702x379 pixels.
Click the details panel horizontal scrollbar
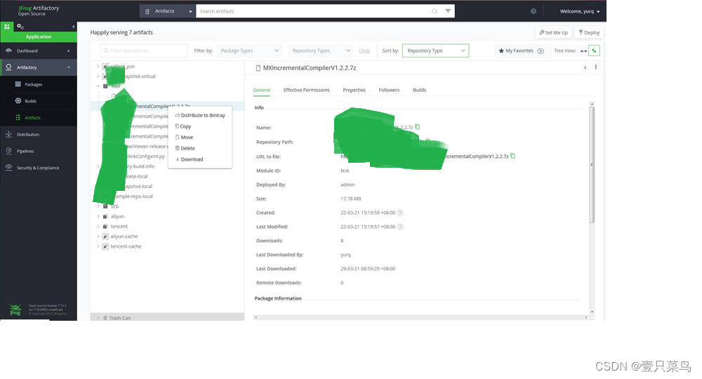pyautogui.click(x=420, y=317)
